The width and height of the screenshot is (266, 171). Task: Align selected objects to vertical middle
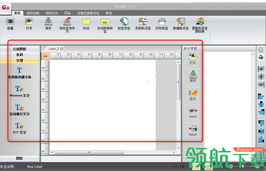[261, 131]
